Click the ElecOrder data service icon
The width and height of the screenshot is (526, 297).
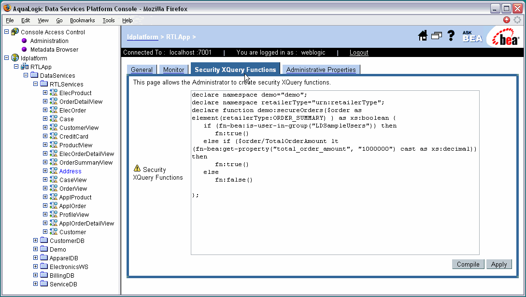point(54,110)
